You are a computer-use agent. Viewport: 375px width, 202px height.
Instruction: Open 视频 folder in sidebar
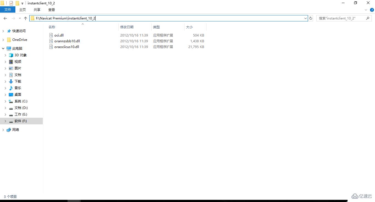[18, 61]
